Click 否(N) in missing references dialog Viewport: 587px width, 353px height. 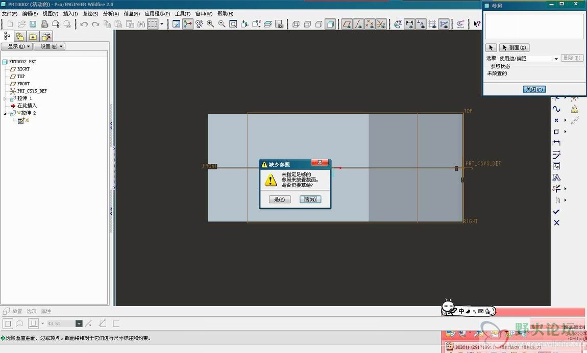click(x=310, y=199)
